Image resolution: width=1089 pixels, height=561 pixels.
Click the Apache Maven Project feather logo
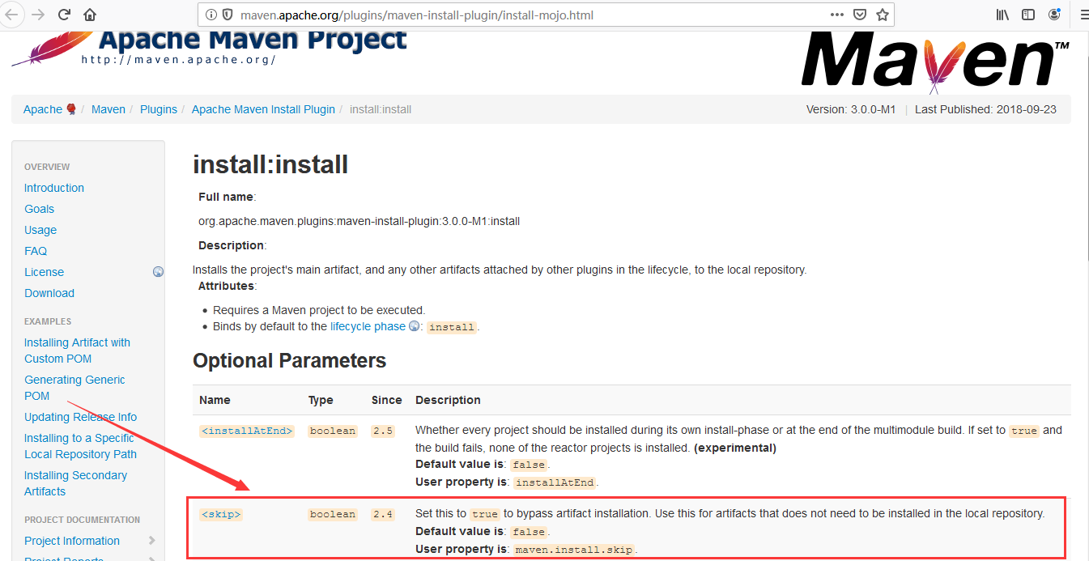(211, 48)
